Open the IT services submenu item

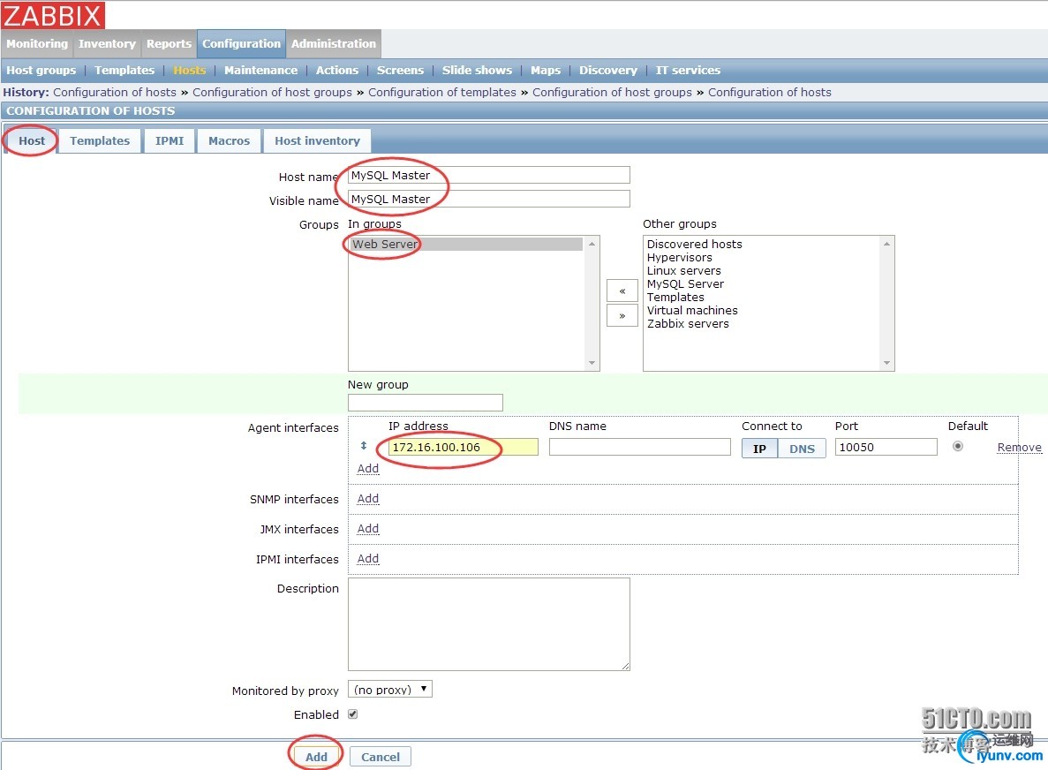click(x=688, y=70)
